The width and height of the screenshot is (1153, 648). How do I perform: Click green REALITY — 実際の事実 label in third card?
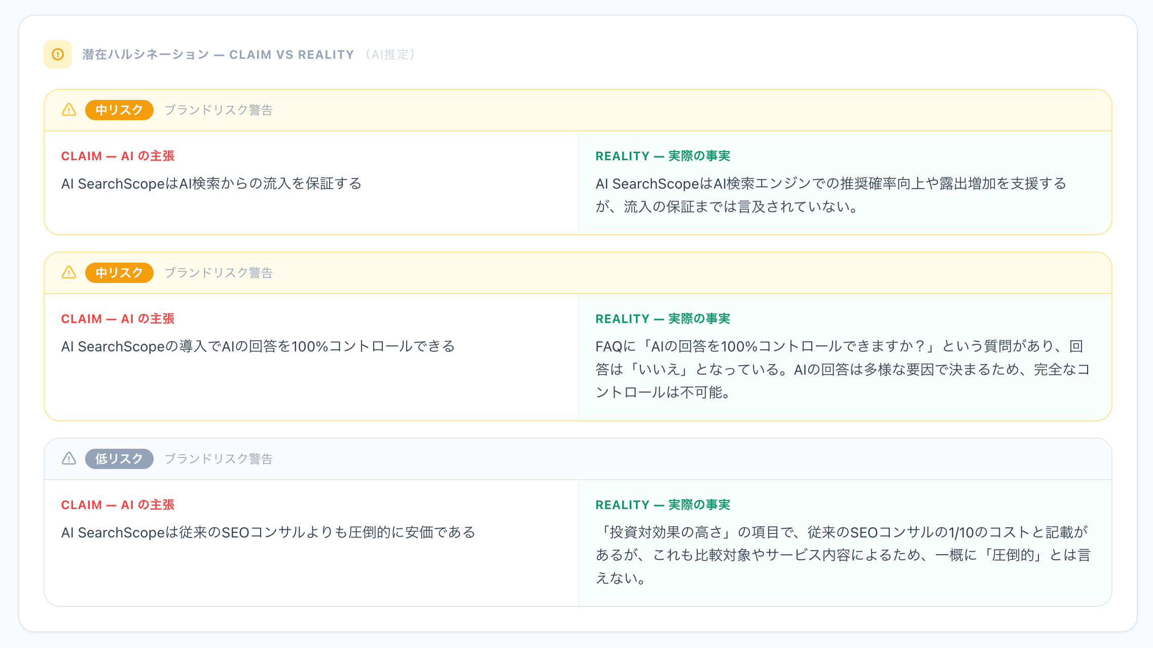[x=663, y=505]
